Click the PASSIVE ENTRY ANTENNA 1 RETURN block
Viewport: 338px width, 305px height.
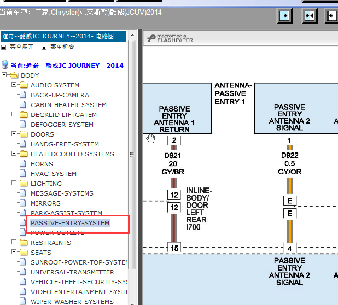click(x=177, y=108)
